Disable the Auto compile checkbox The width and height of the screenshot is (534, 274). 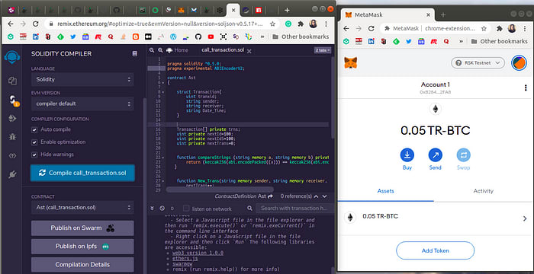34,129
